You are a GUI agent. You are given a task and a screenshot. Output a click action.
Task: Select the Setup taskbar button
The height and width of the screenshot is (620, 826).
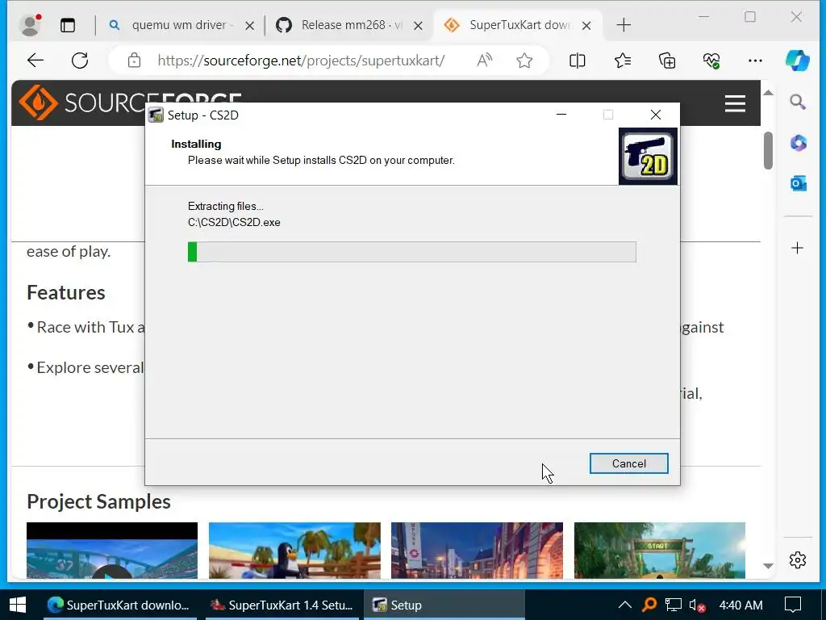point(444,605)
